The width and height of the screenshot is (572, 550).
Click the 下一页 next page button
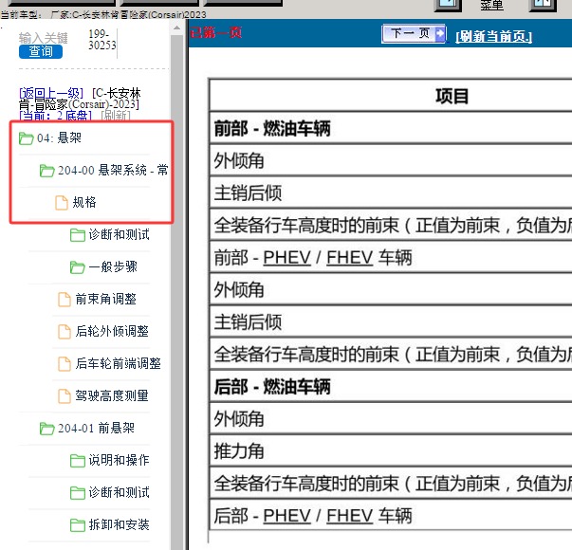[414, 34]
